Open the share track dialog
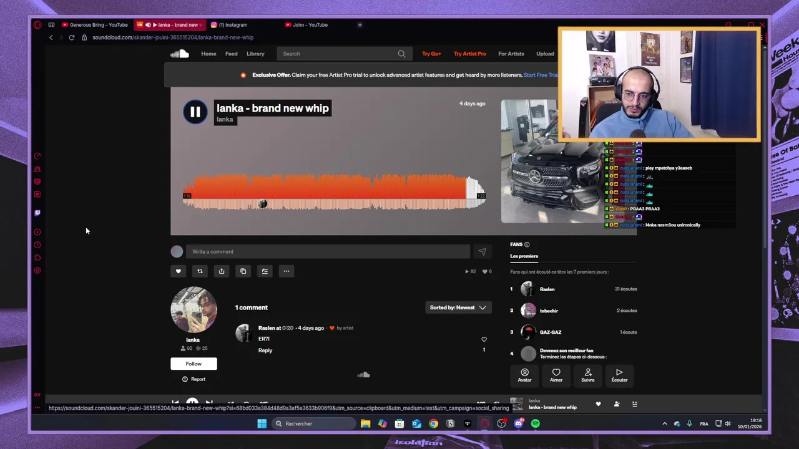This screenshot has width=799, height=449. point(222,271)
